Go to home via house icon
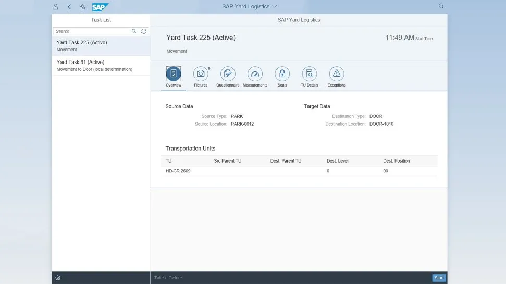 click(83, 7)
